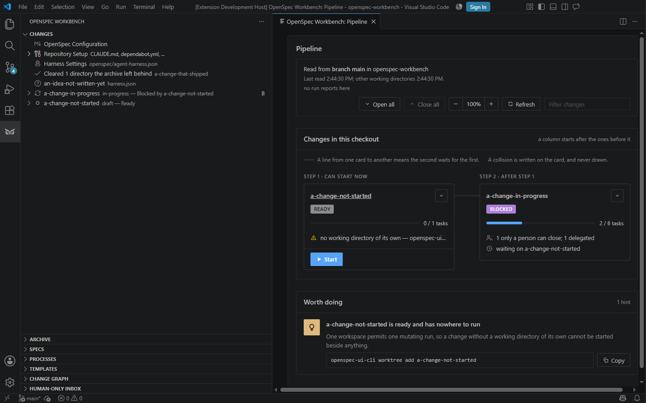646x403 pixels.
Task: Open editor More Actions ellipsis
Action: coord(635,21)
